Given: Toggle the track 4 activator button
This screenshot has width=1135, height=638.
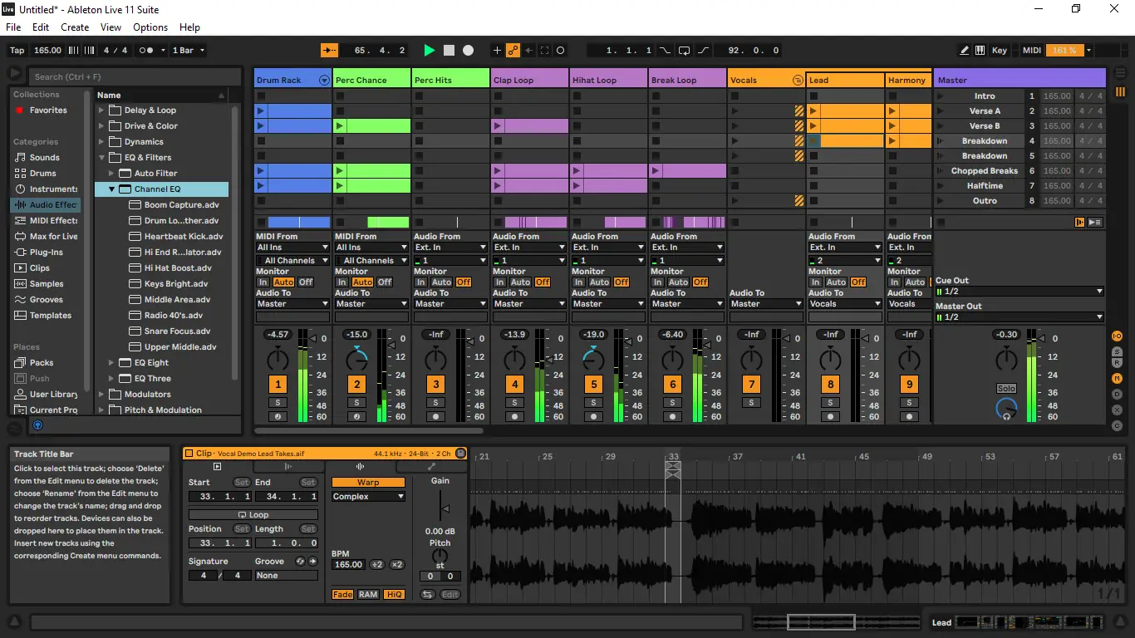Looking at the screenshot, I should (514, 385).
